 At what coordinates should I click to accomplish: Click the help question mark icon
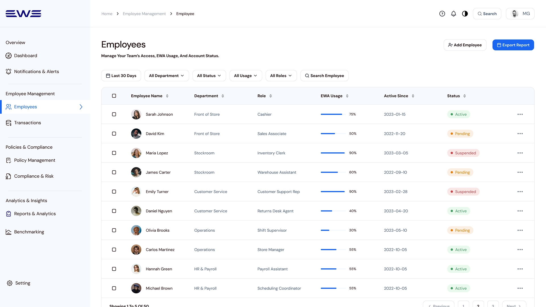[442, 14]
